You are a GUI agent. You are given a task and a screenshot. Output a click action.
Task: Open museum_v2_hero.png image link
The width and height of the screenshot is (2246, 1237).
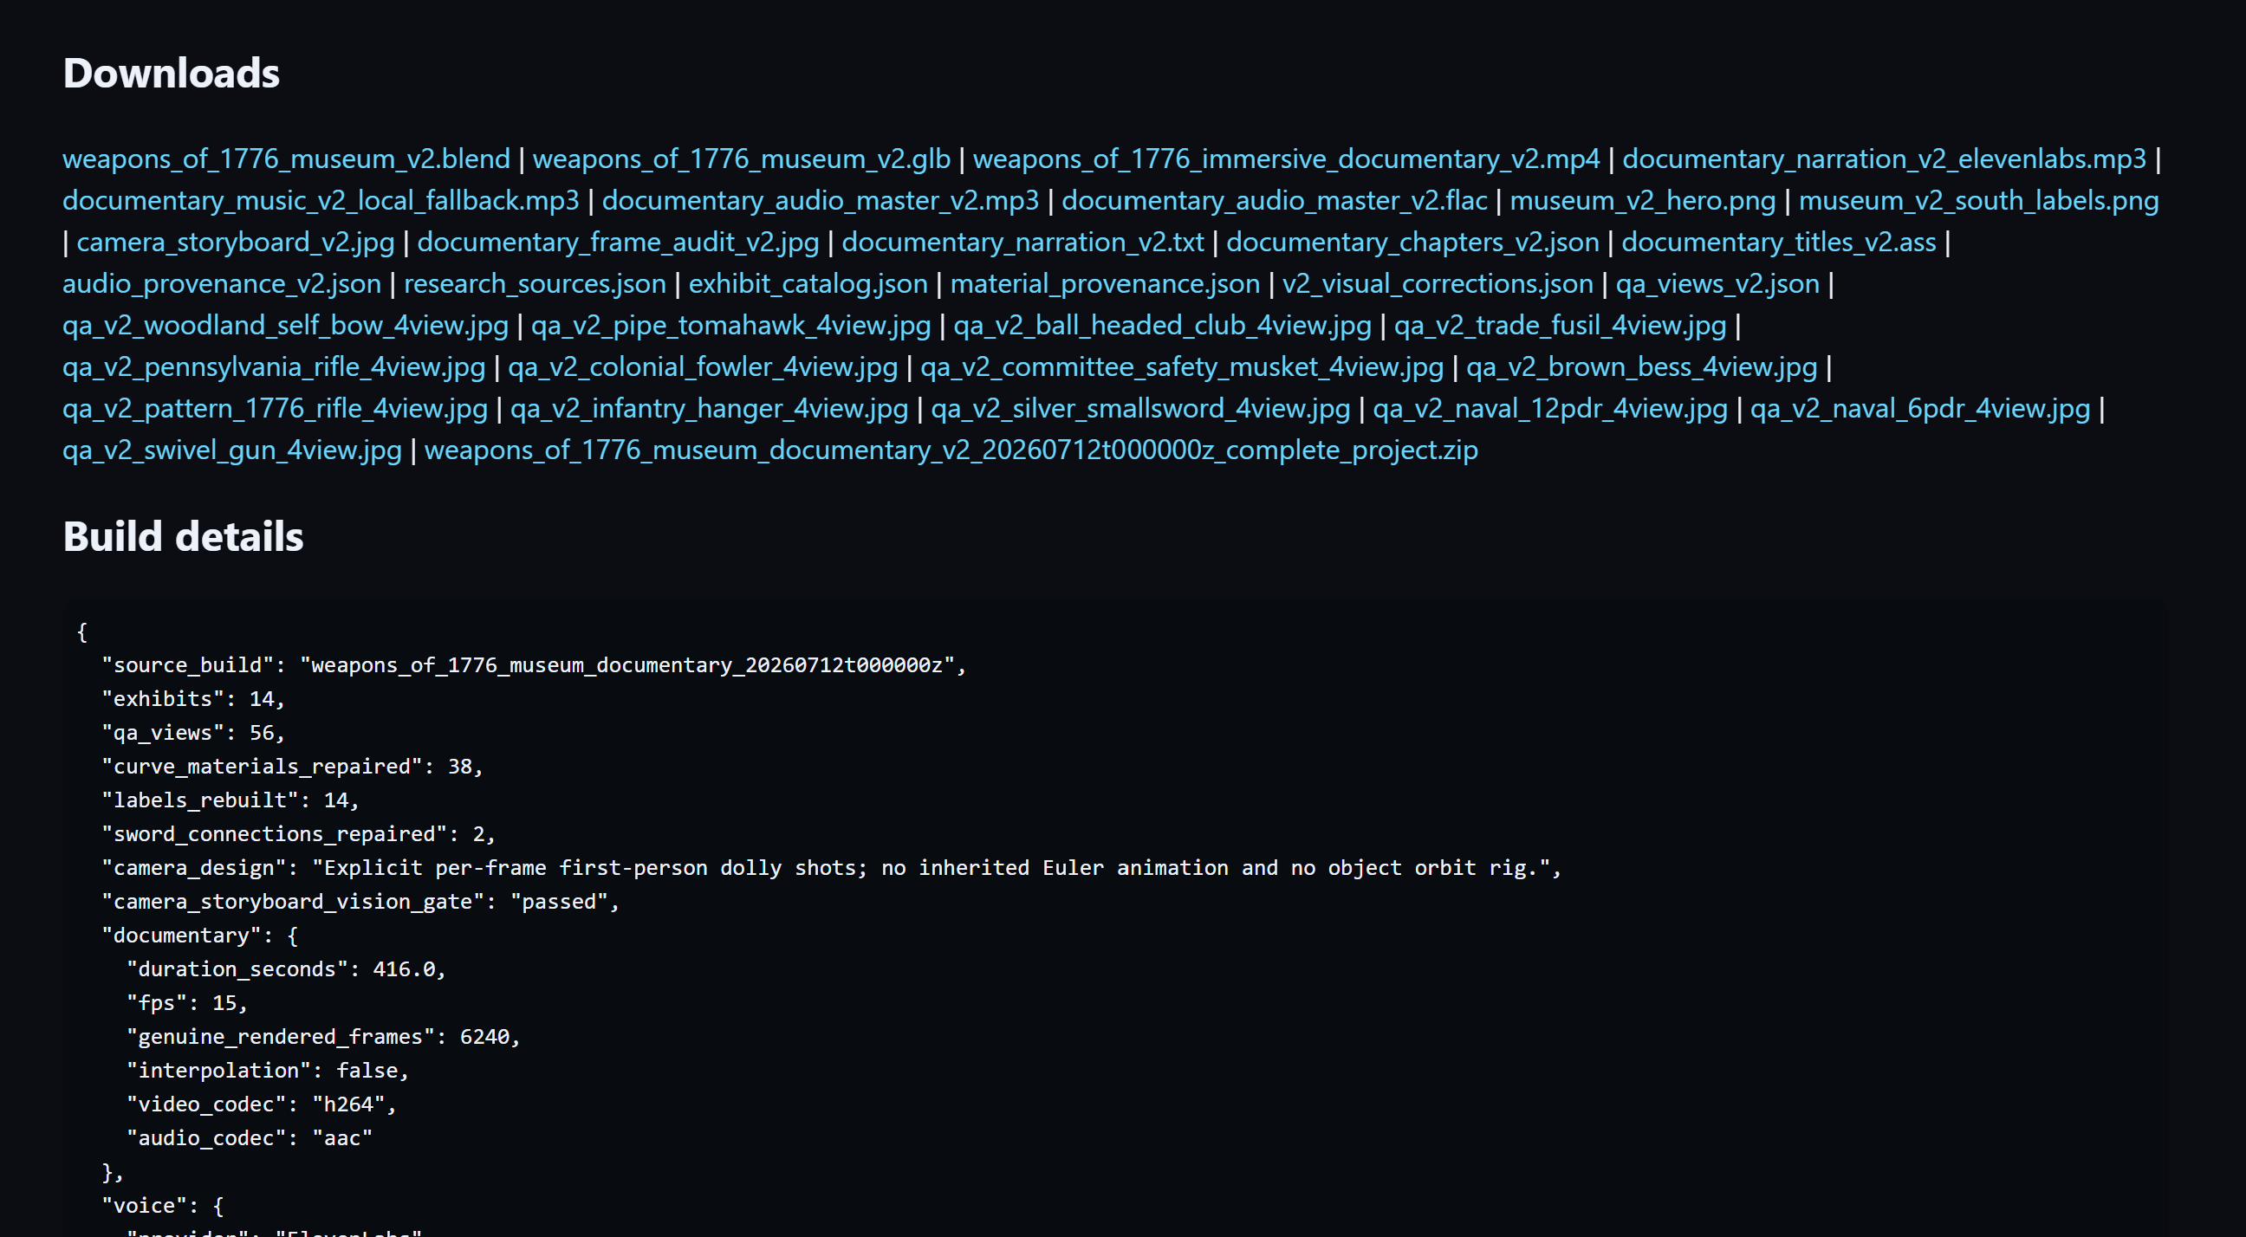1643,200
